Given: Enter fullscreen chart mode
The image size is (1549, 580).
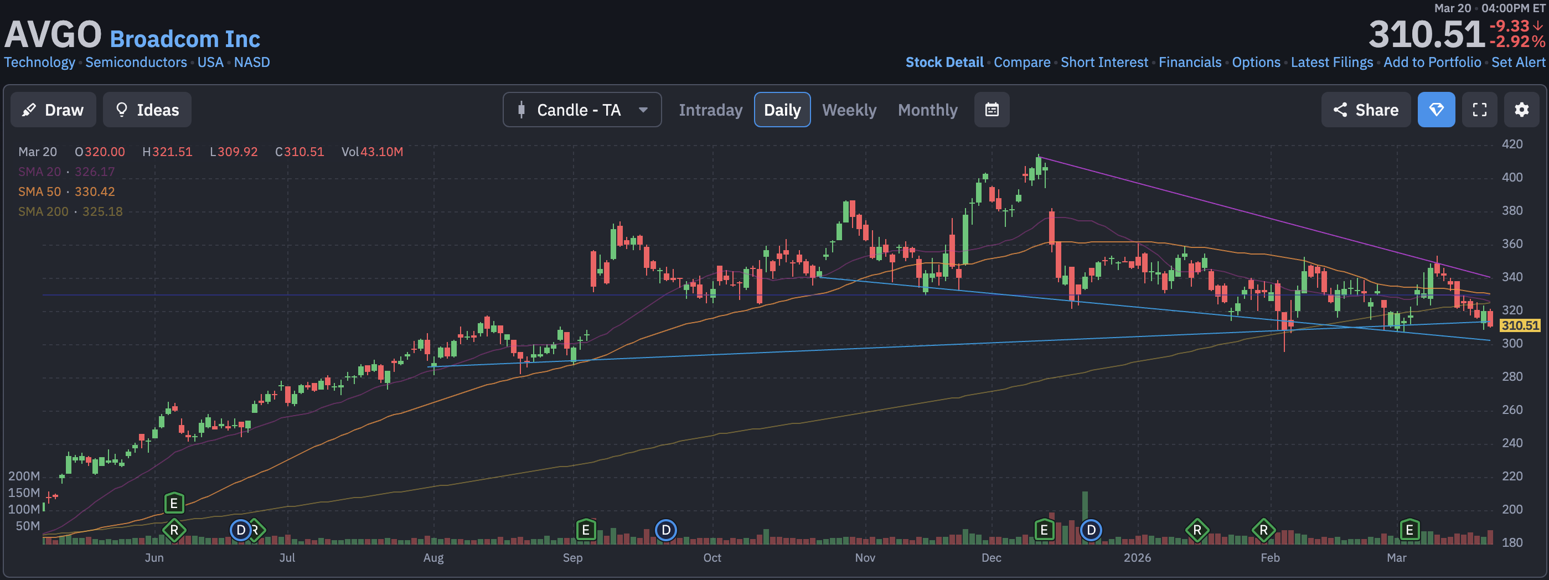Looking at the screenshot, I should point(1479,110).
